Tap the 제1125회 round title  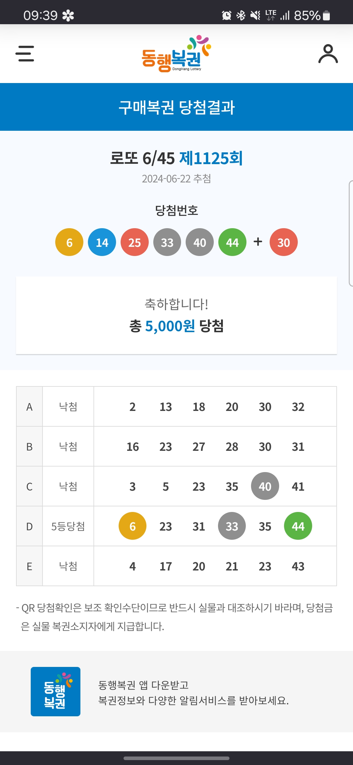[211, 159]
